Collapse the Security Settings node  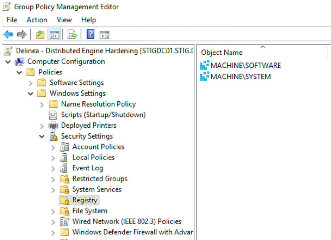(42, 136)
